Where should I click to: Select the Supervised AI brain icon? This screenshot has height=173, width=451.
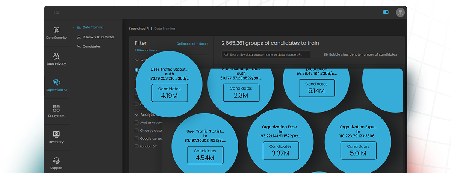[56, 82]
